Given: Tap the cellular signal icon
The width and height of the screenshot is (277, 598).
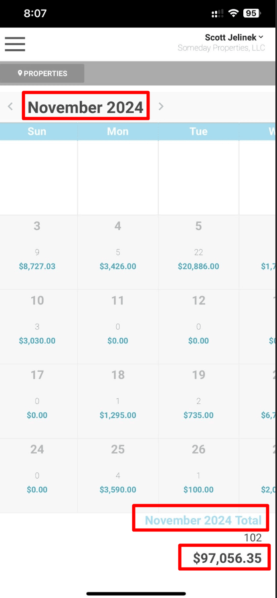Looking at the screenshot, I should point(217,14).
